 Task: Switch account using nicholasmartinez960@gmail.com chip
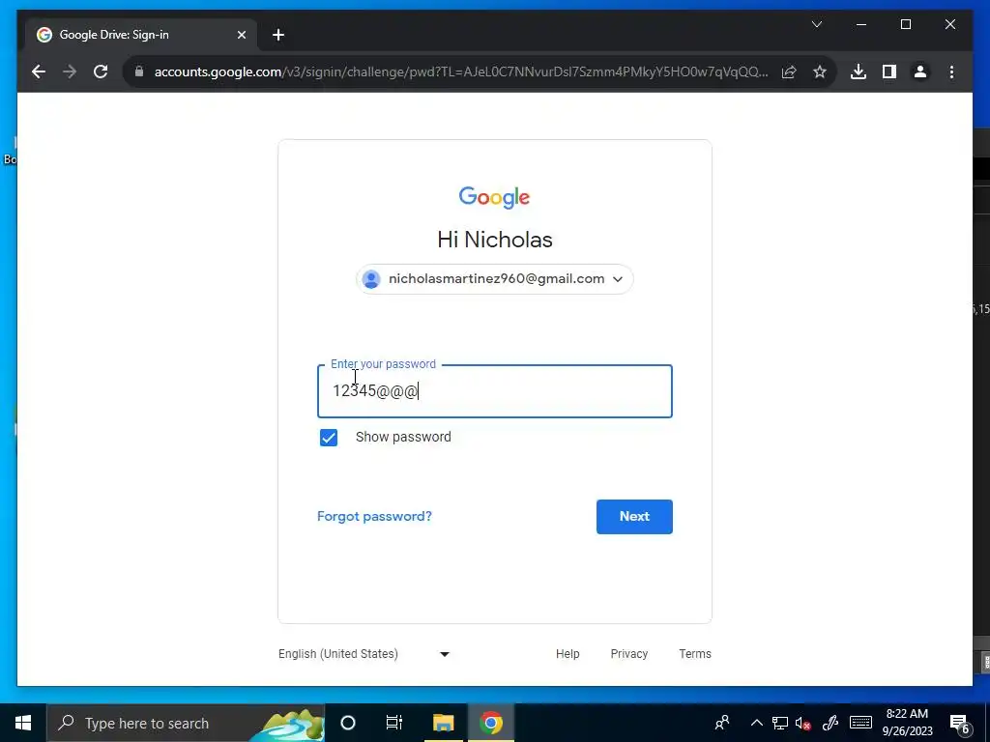click(494, 279)
